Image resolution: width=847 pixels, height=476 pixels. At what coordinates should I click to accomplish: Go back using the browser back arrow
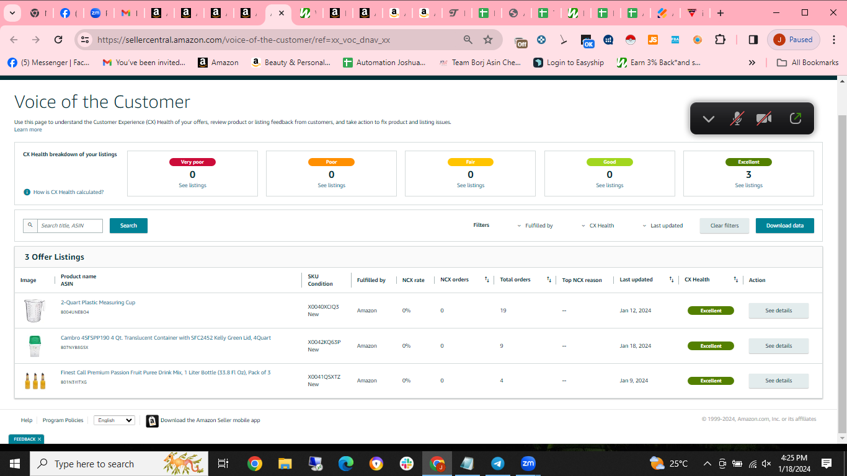pos(14,40)
